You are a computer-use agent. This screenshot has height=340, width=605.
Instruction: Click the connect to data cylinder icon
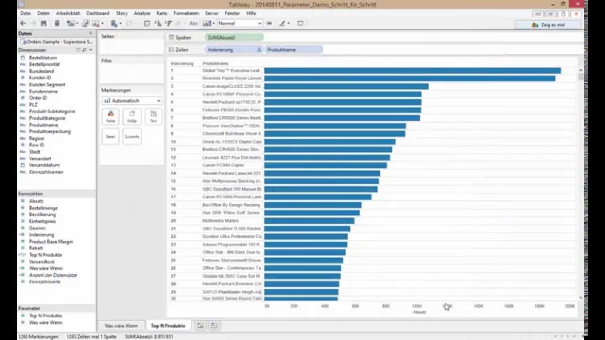point(57,23)
